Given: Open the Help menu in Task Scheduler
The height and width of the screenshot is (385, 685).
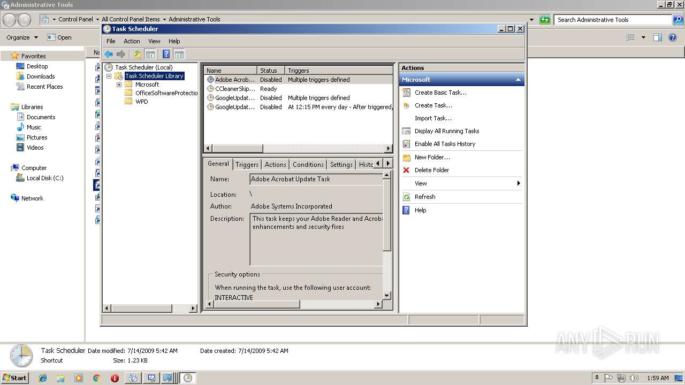Looking at the screenshot, I should pos(174,41).
